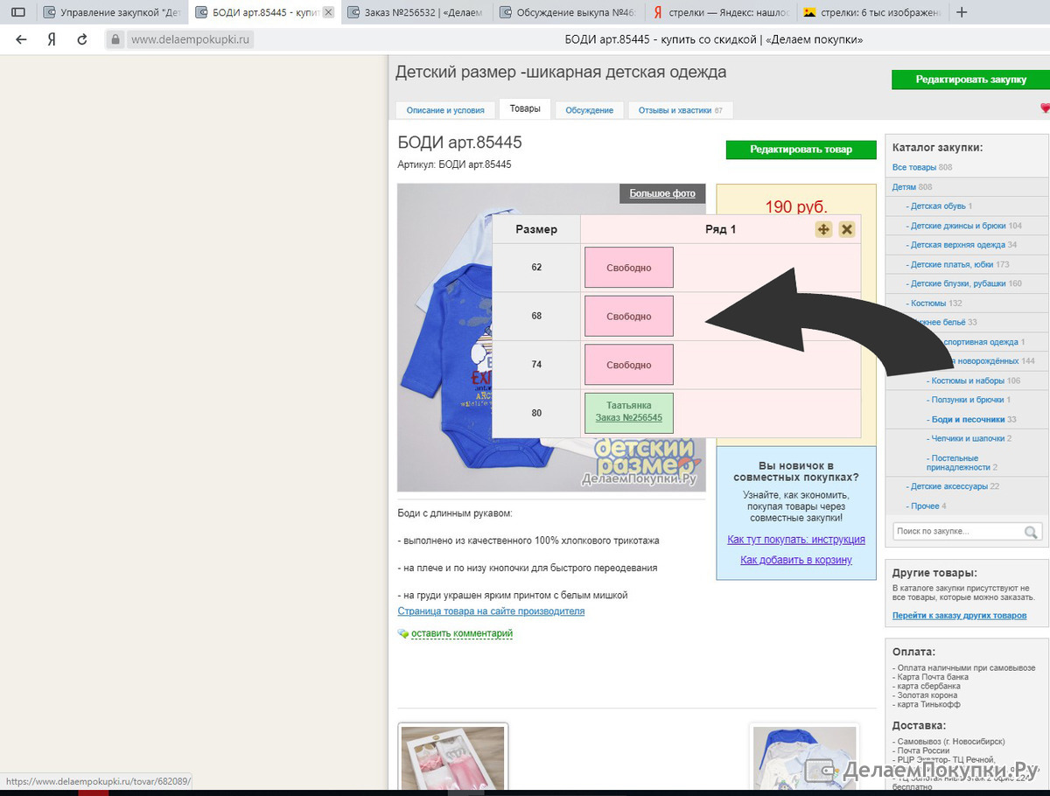Image resolution: width=1050 pixels, height=796 pixels.
Task: Open the Обсуждение page tab
Action: click(589, 110)
